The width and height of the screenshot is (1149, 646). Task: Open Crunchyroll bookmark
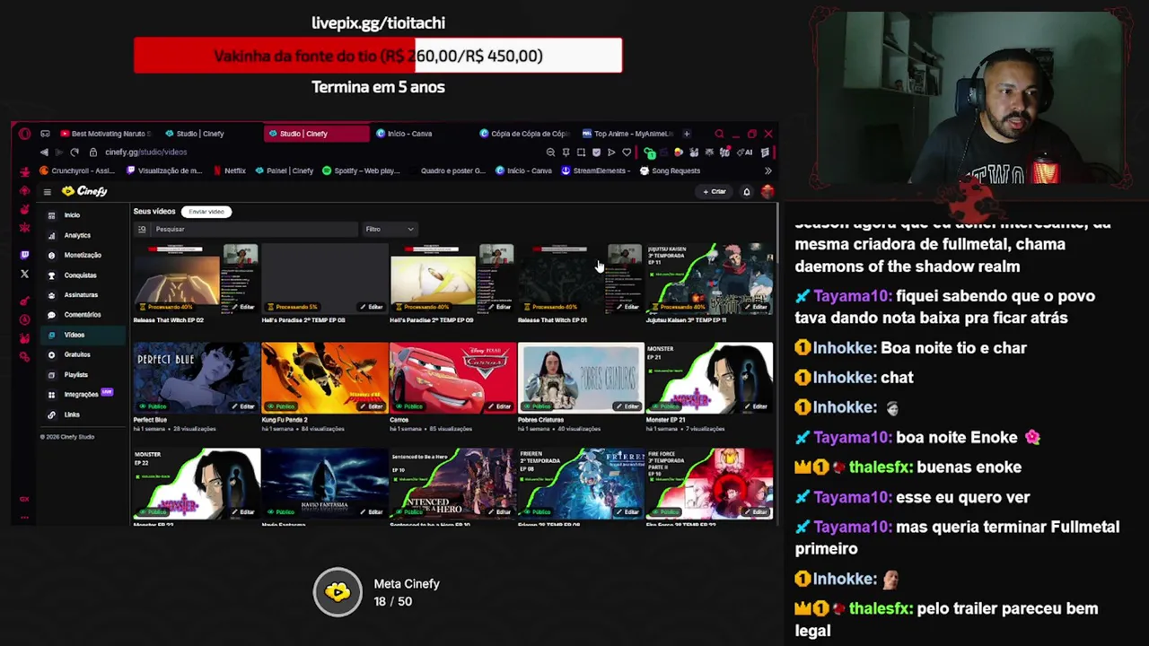(76, 170)
